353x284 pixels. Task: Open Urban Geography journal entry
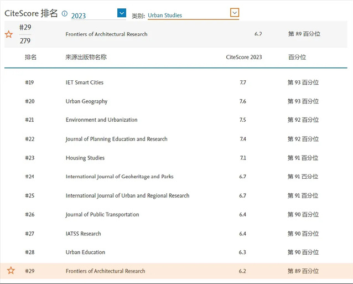(86, 101)
